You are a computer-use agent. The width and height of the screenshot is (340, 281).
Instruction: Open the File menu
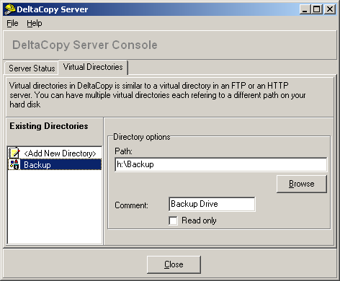(12, 23)
